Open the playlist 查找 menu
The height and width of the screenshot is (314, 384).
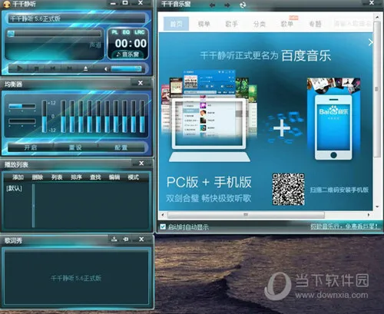[95, 177]
